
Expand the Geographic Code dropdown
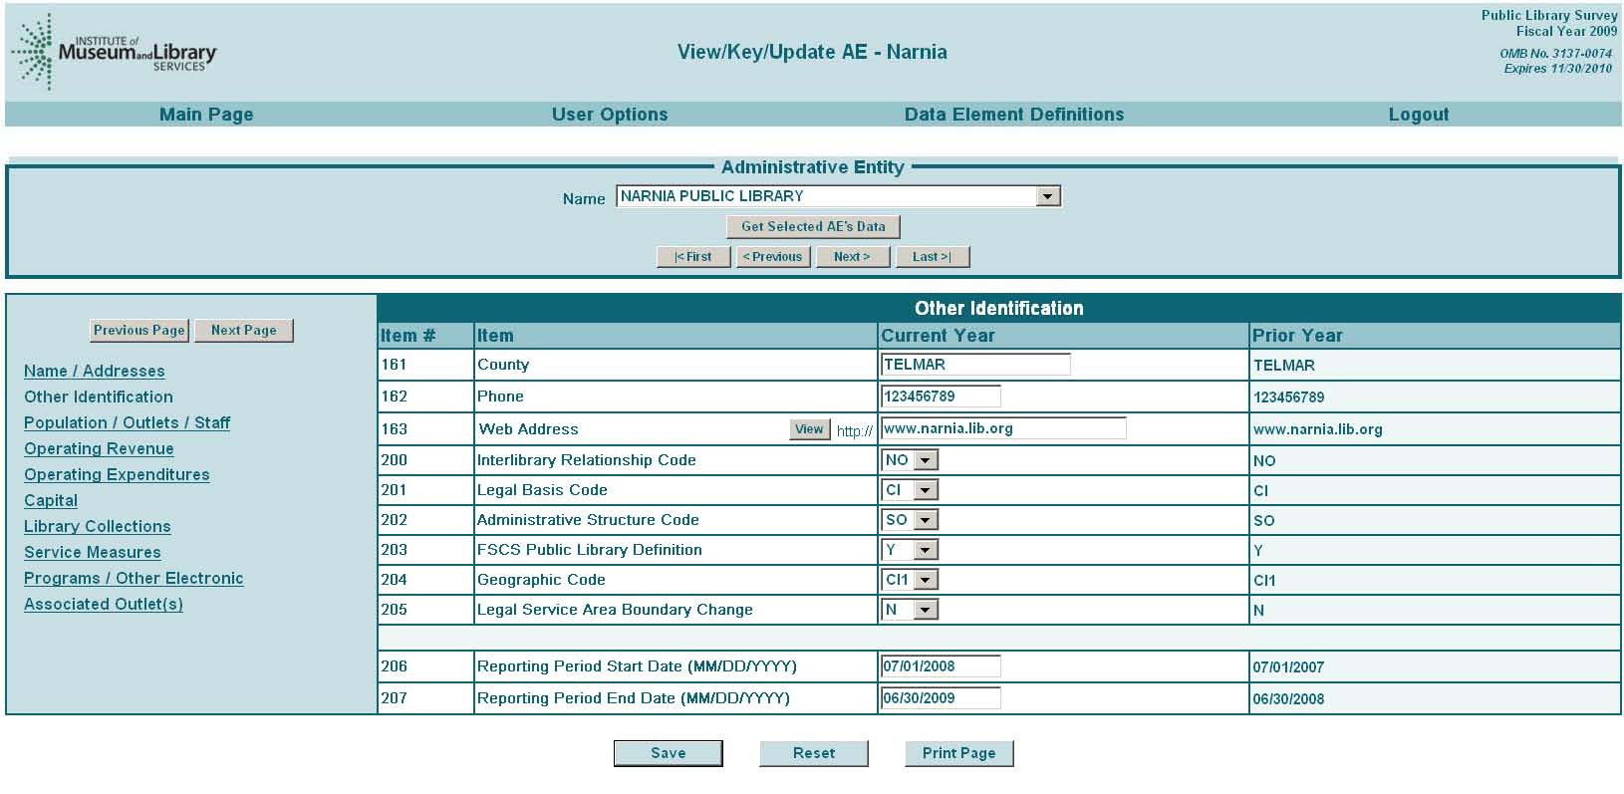pyautogui.click(x=910, y=580)
